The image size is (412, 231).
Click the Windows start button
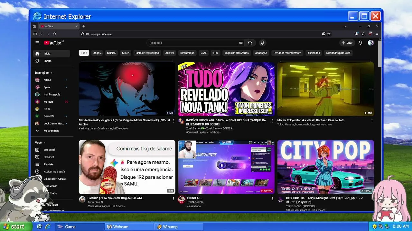point(16,227)
